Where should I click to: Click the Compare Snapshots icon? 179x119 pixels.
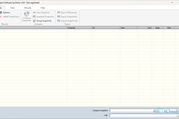pos(26,14)
